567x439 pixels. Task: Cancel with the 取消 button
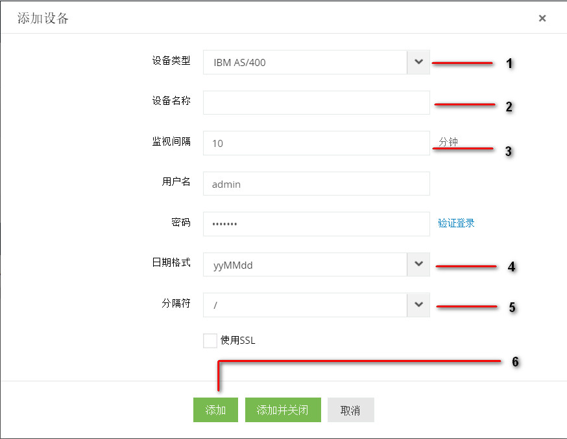click(350, 410)
